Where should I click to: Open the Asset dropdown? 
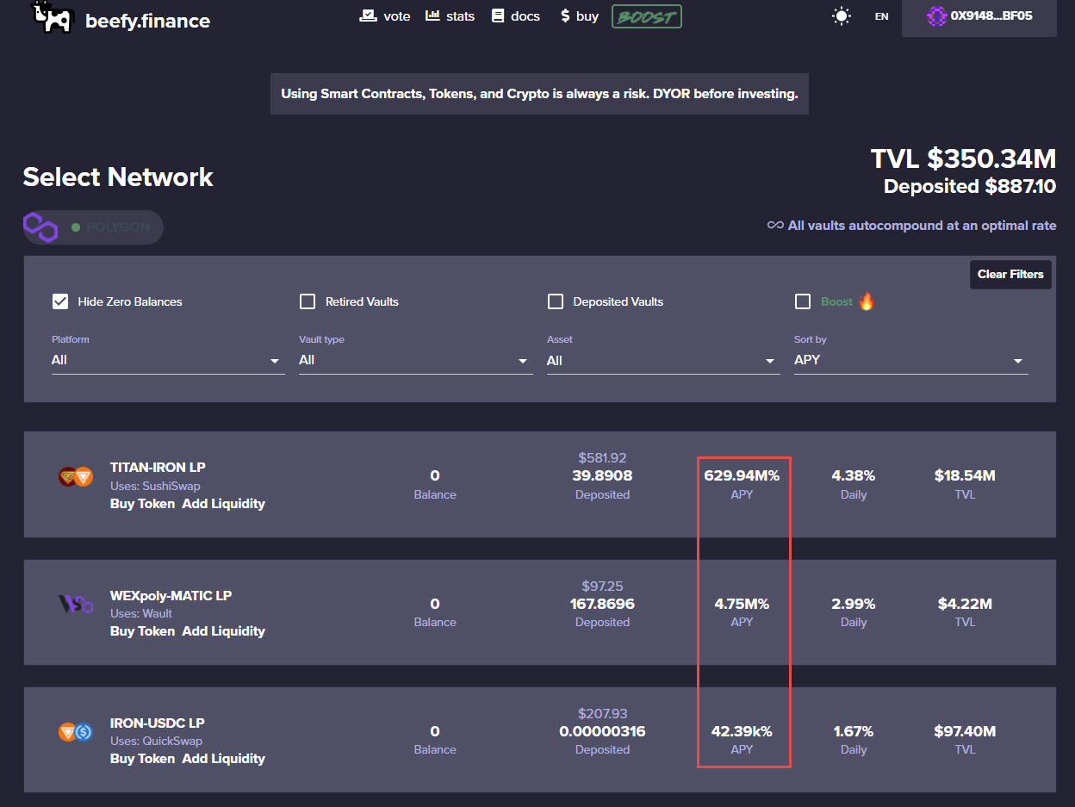point(663,360)
